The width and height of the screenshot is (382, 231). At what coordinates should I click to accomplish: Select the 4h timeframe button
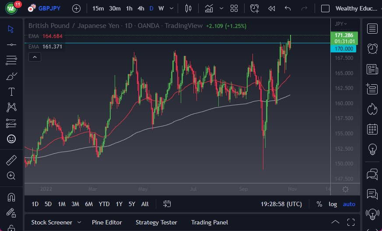pos(140,8)
